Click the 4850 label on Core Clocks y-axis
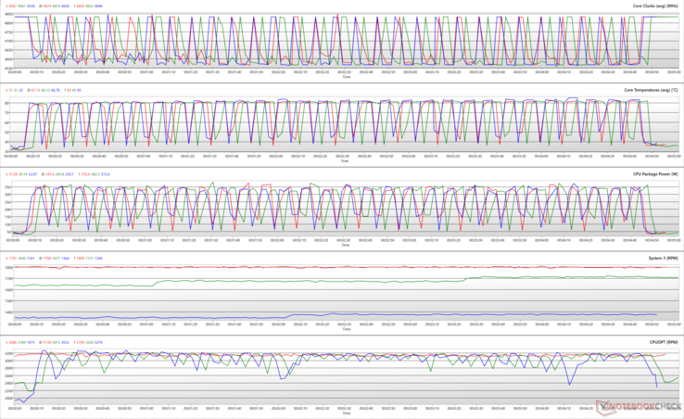 click(8, 16)
